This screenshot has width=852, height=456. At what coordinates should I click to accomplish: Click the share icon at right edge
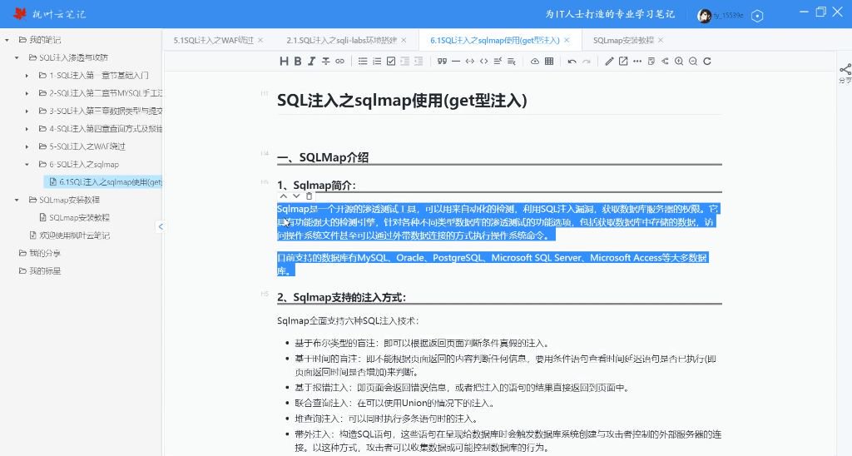[845, 70]
